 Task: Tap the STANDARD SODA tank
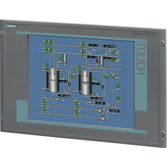[85, 83]
